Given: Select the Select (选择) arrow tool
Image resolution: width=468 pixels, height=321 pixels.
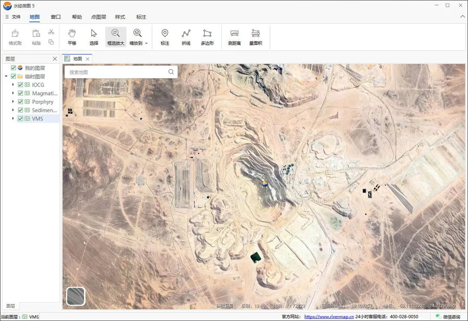Looking at the screenshot, I should pyautogui.click(x=94, y=37).
